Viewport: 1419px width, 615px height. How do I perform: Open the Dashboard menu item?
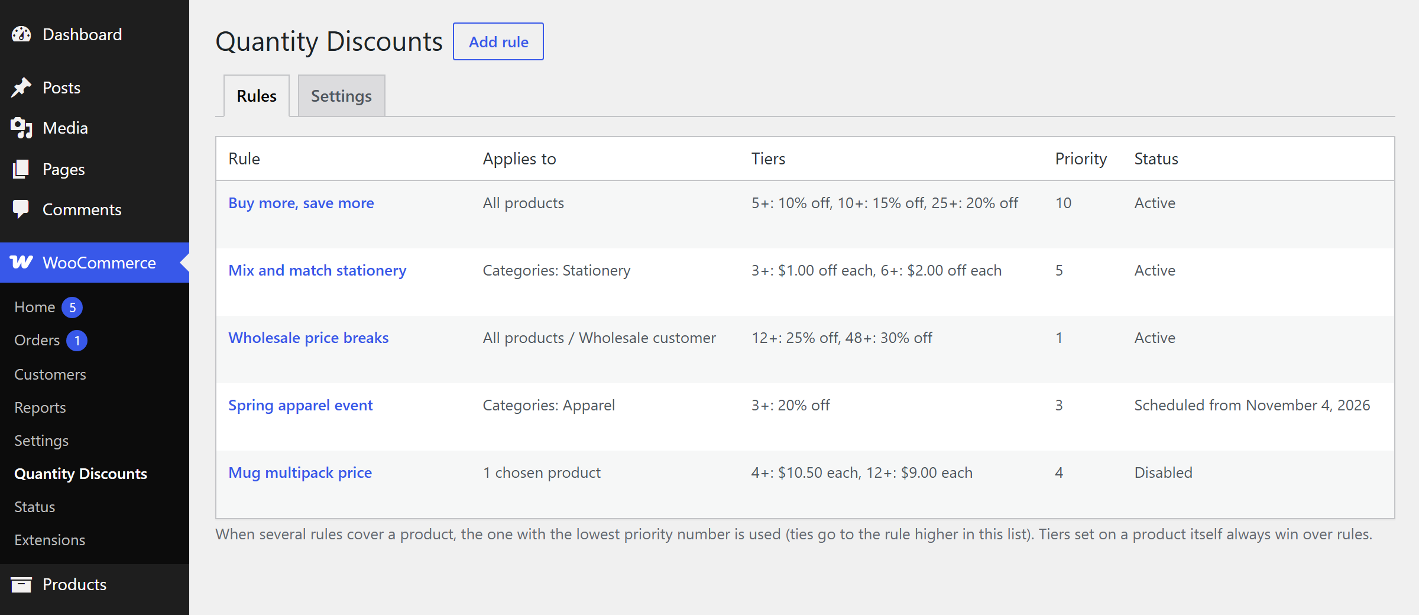tap(95, 34)
